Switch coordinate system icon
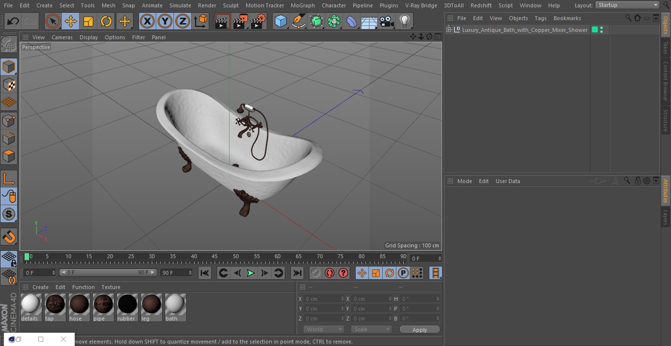Image resolution: width=671 pixels, height=346 pixels. [x=201, y=22]
